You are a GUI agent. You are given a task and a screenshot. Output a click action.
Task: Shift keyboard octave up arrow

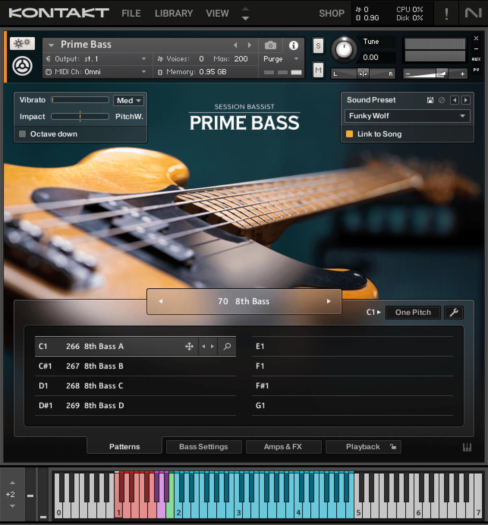[12, 483]
